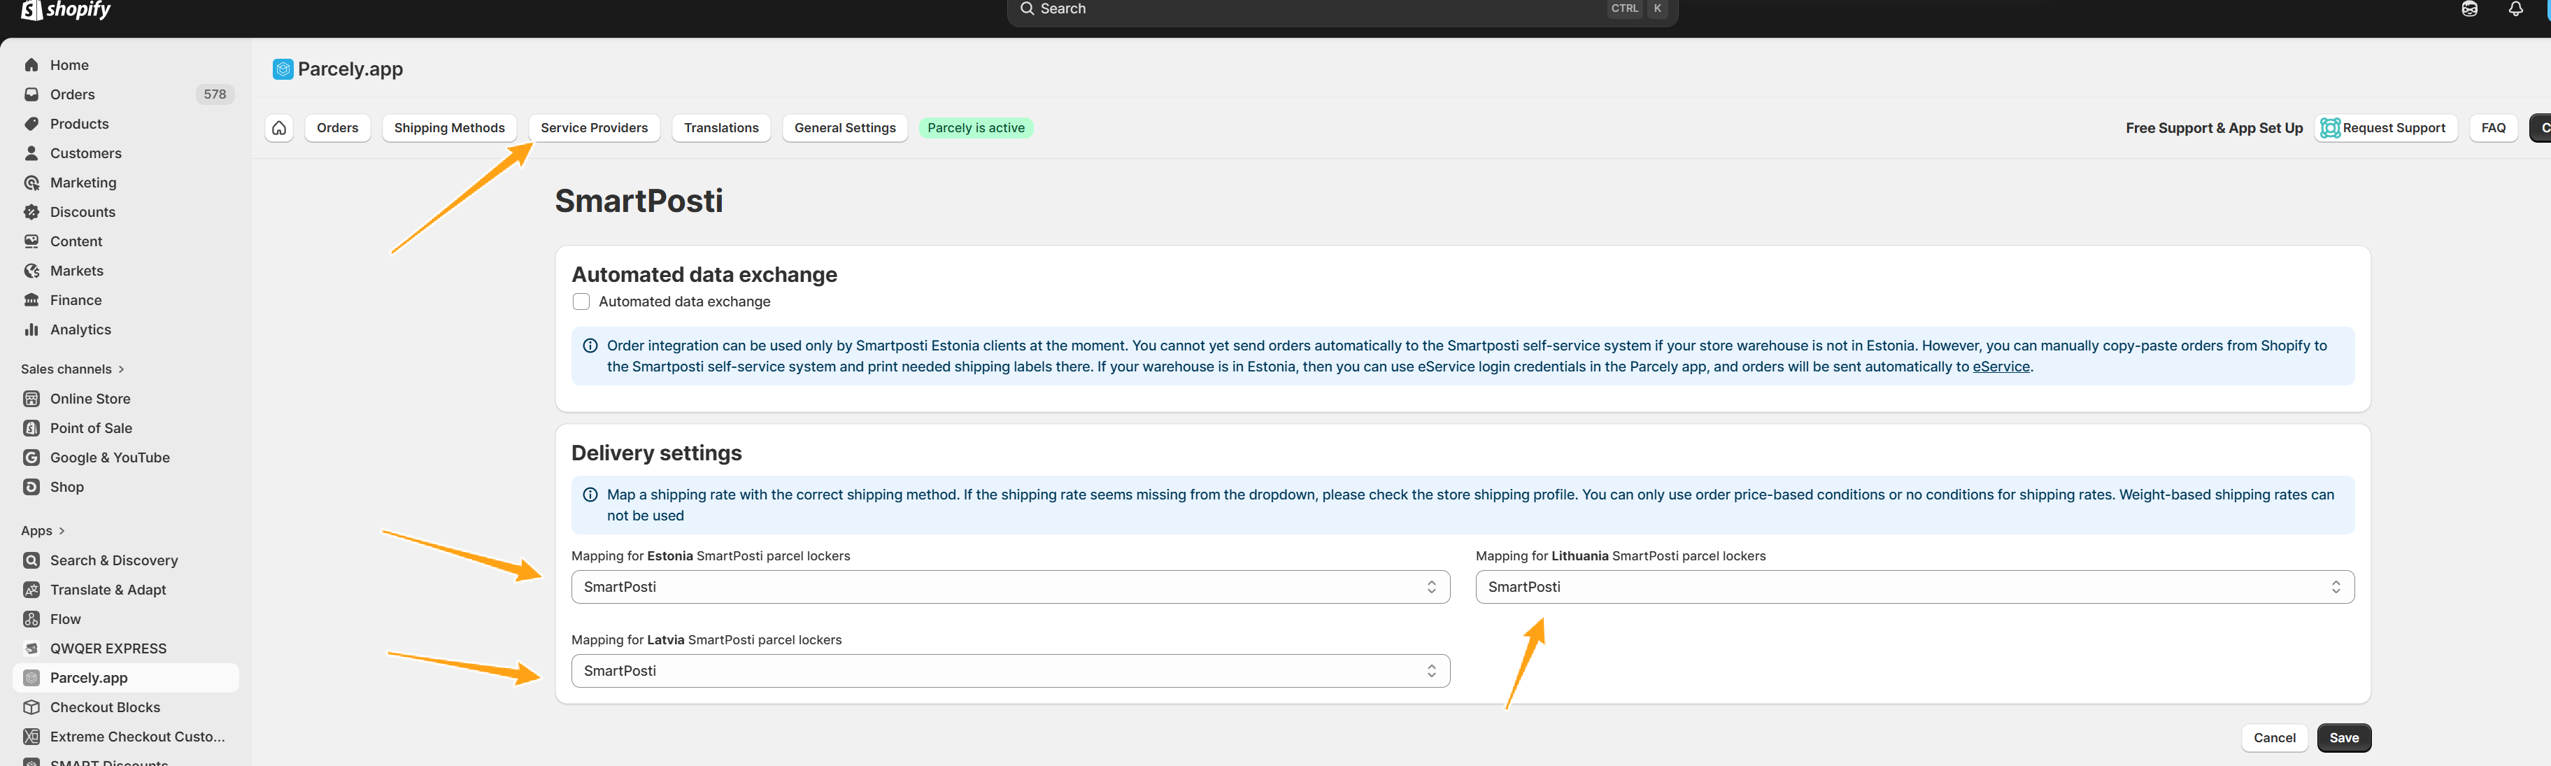This screenshot has height=766, width=2551.
Task: Click the Markets globe icon
Action: tap(31, 271)
